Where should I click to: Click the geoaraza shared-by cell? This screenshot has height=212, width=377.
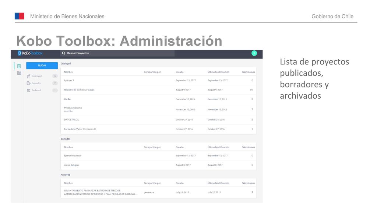(149, 192)
